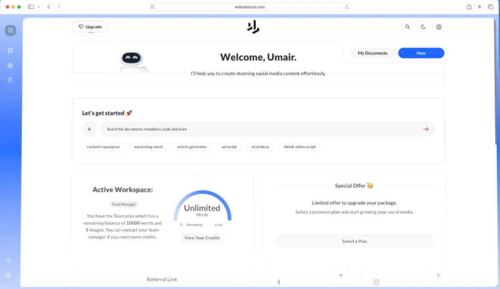500x289 pixels.
Task: Expand the Safari sidebar dropdown chevron
Action: click(39, 7)
